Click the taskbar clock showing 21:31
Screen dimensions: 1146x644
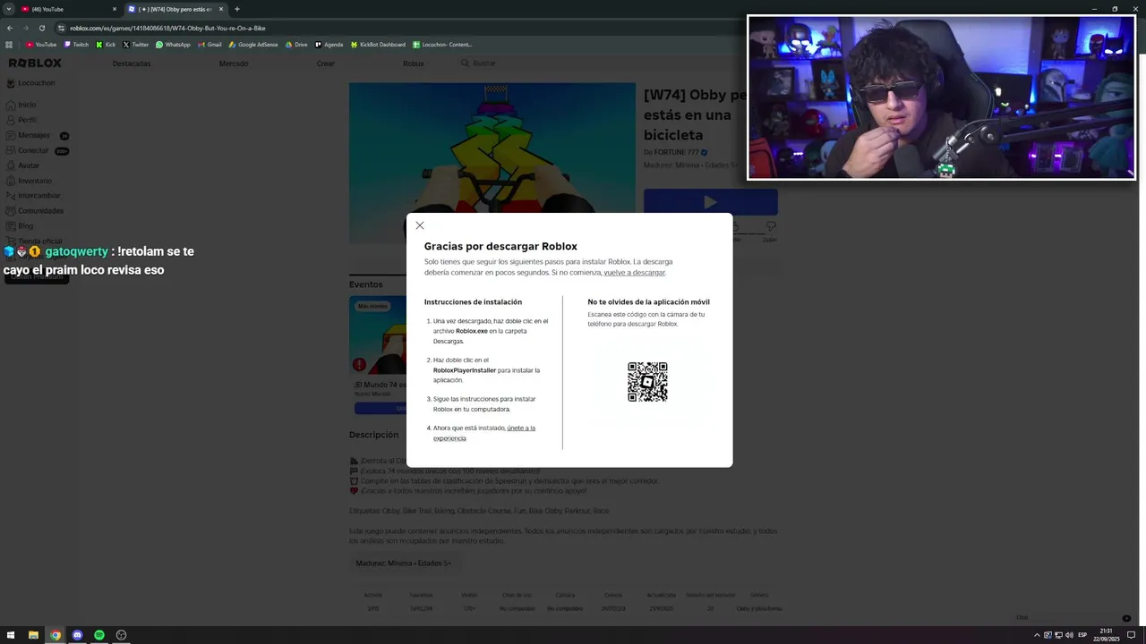(1107, 635)
